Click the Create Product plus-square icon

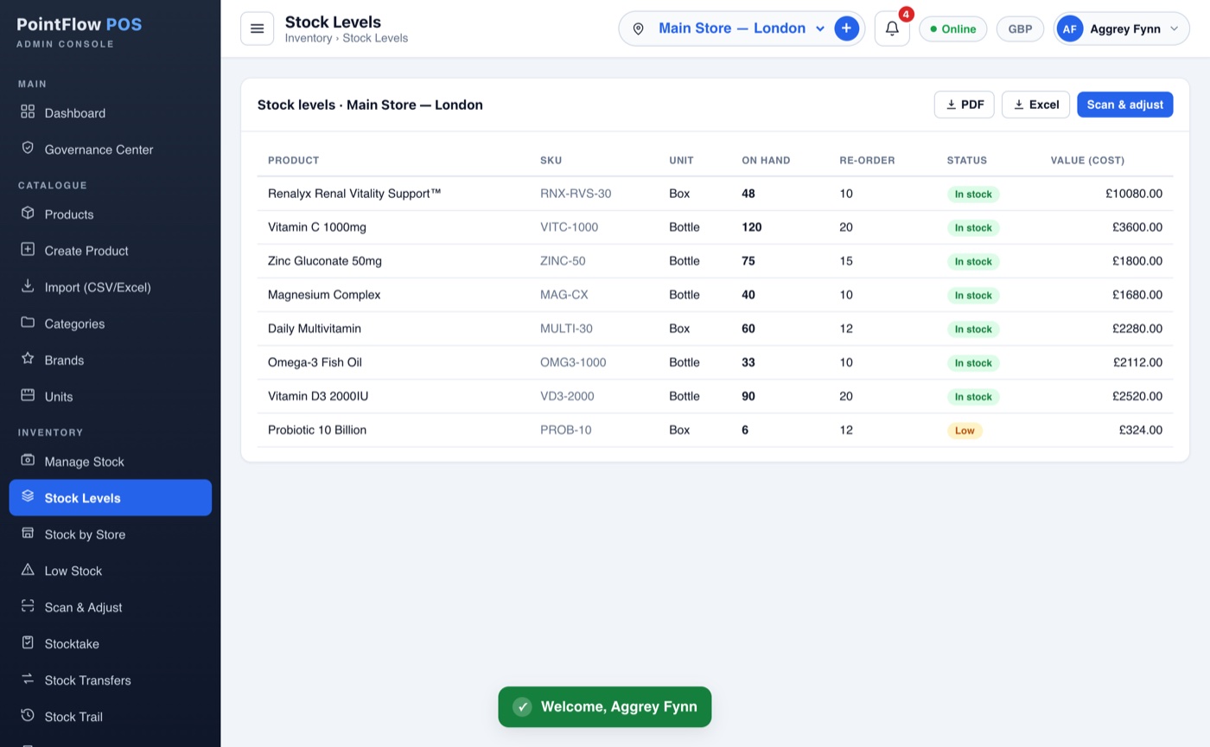[28, 249]
